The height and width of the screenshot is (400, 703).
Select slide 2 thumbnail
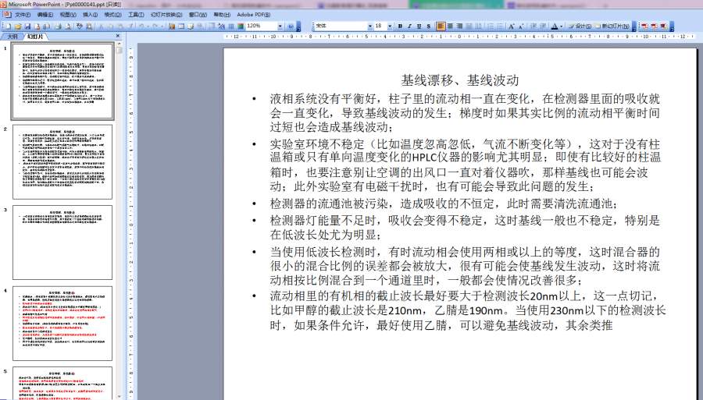click(x=62, y=161)
